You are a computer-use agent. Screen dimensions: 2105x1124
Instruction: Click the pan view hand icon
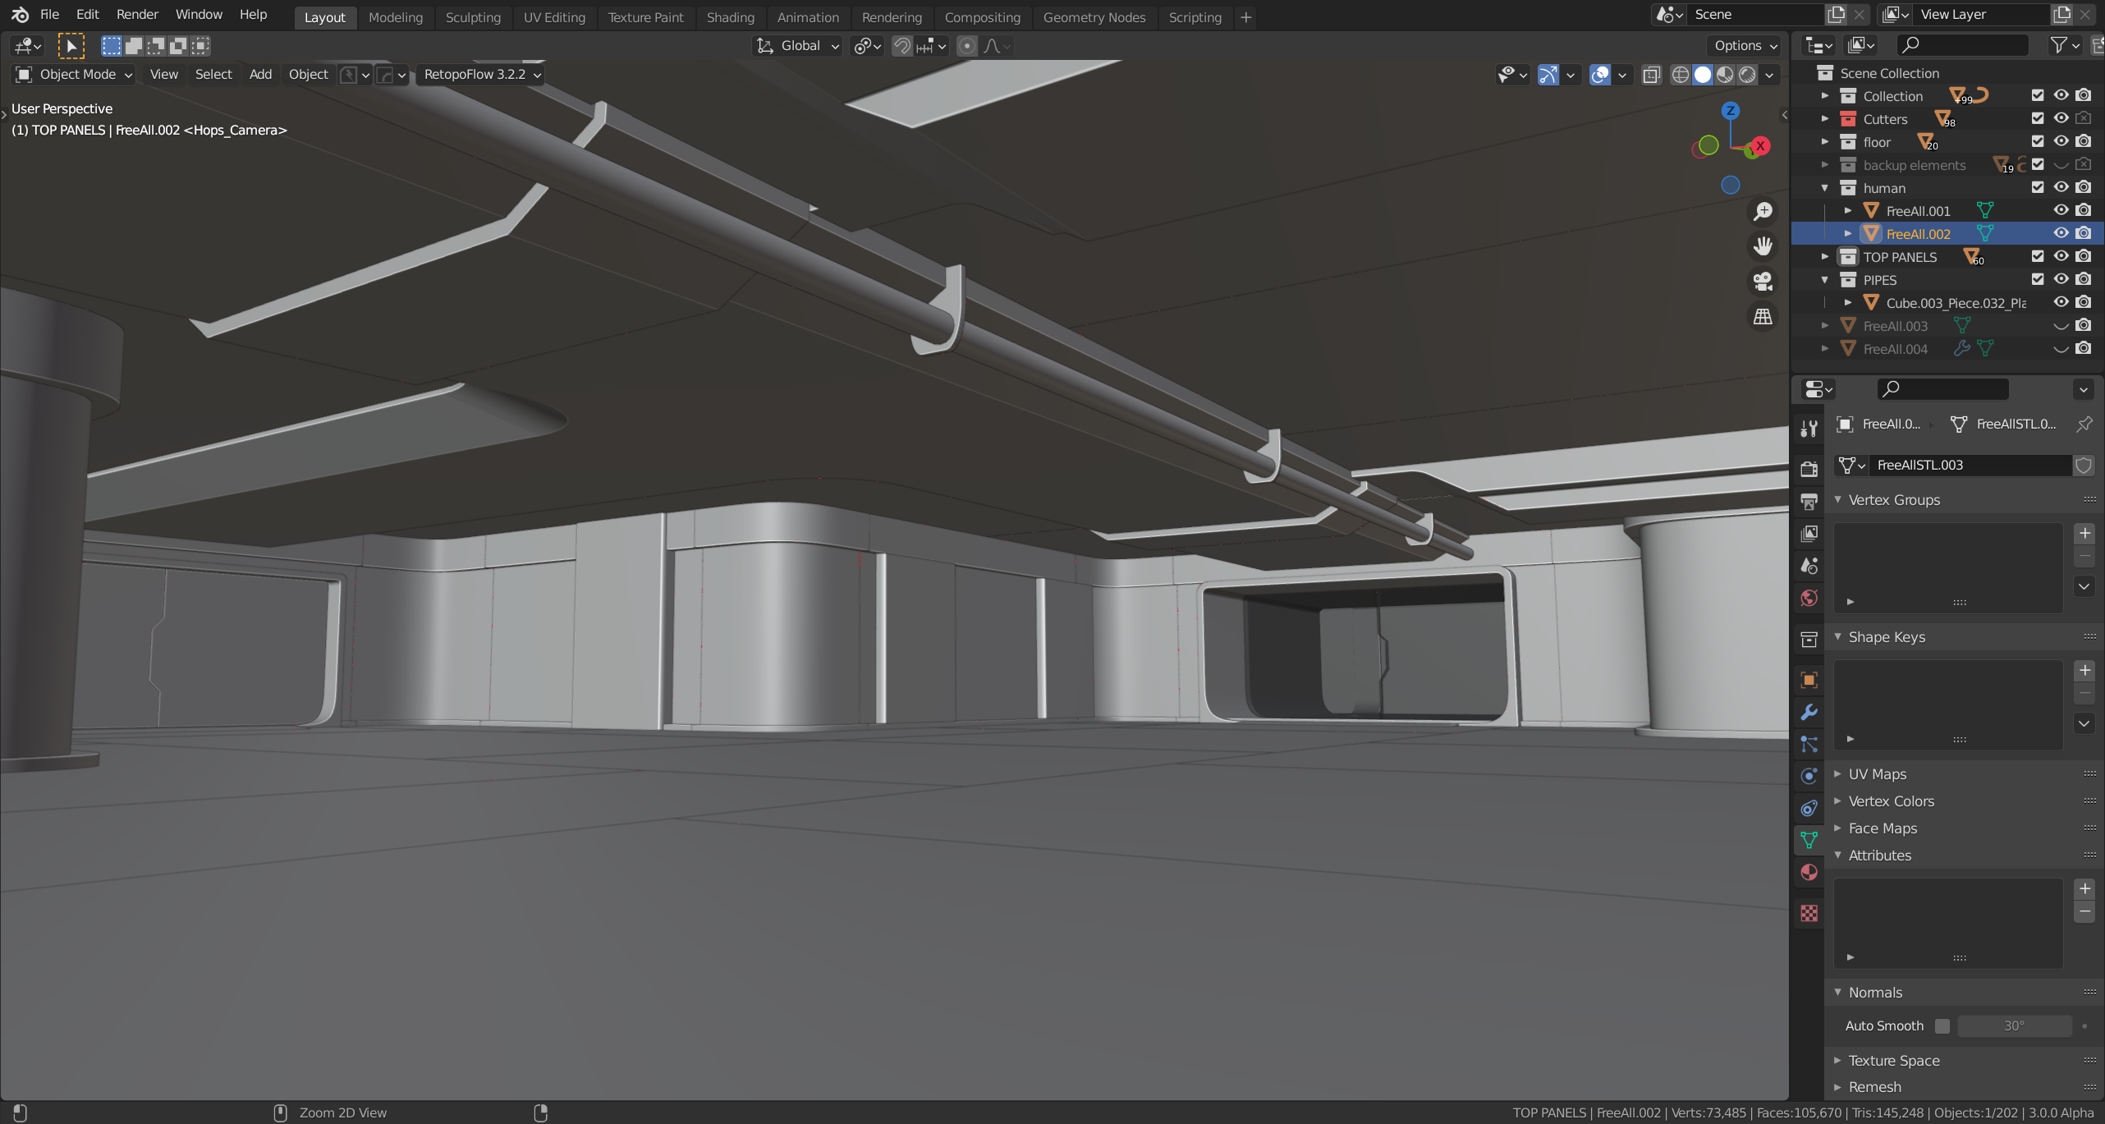coord(1763,246)
